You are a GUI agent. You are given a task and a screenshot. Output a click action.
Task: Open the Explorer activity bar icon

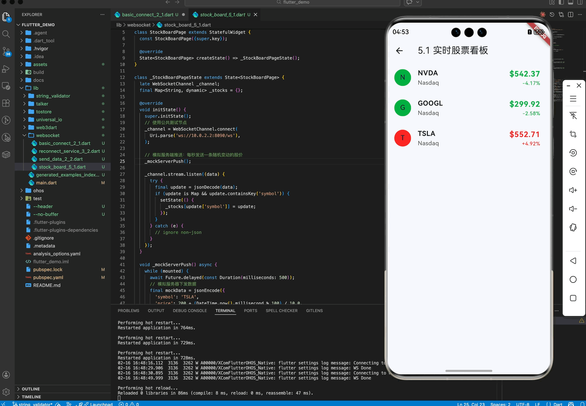coord(6,17)
